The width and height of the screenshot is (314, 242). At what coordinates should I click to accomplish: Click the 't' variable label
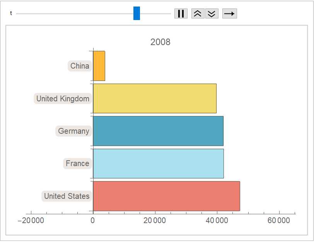tap(11, 13)
